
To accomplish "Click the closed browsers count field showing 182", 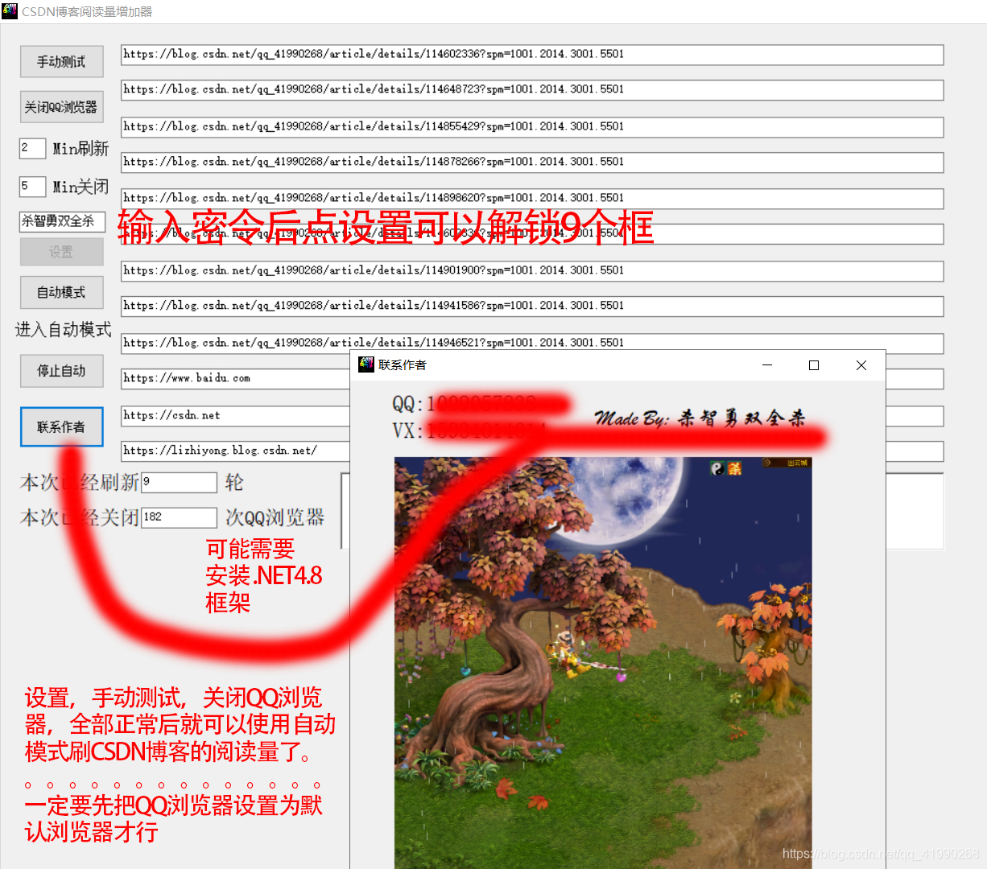I will tap(179, 517).
